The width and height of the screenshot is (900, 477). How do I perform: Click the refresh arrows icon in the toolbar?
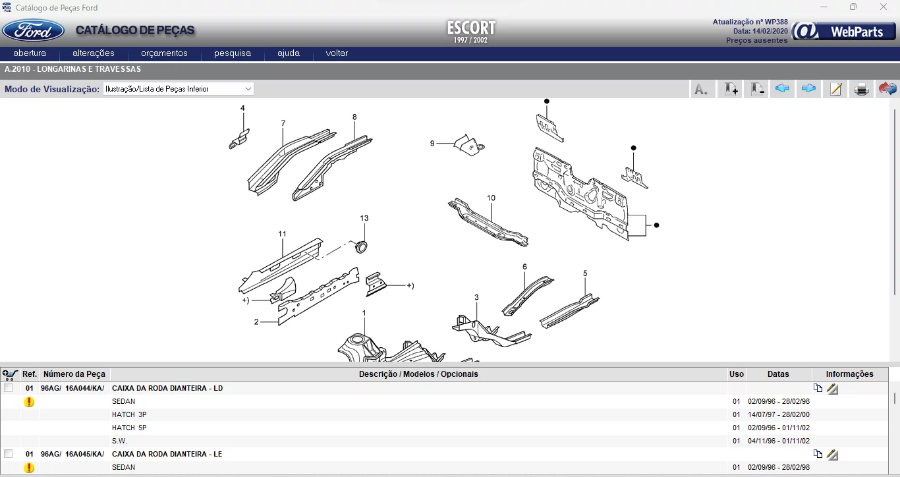[x=887, y=88]
